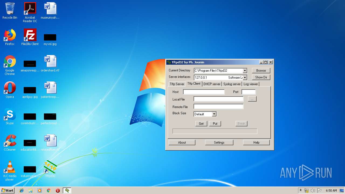Switch to the Log viewer tab
The image size is (345, 194).
click(251, 84)
